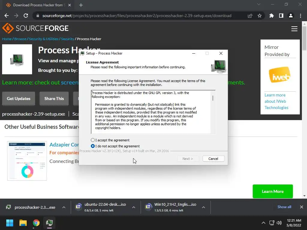Click the SourceForge logo
The width and height of the screenshot is (307, 230).
click(35, 28)
